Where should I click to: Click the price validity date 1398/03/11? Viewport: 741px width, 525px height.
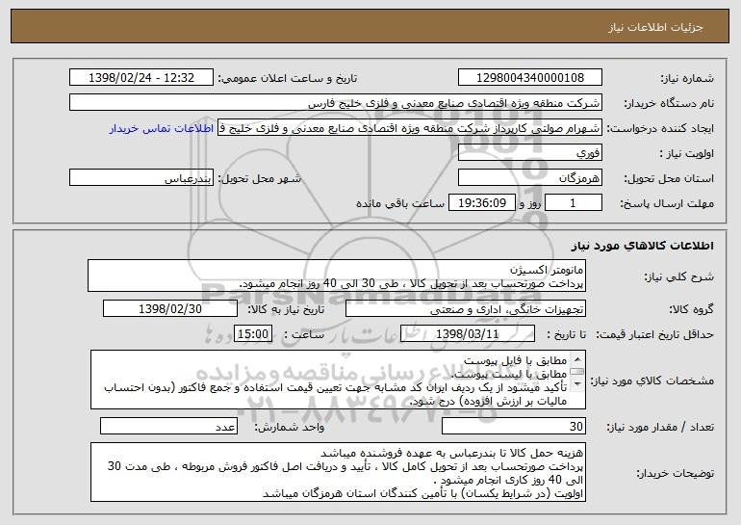click(x=468, y=334)
